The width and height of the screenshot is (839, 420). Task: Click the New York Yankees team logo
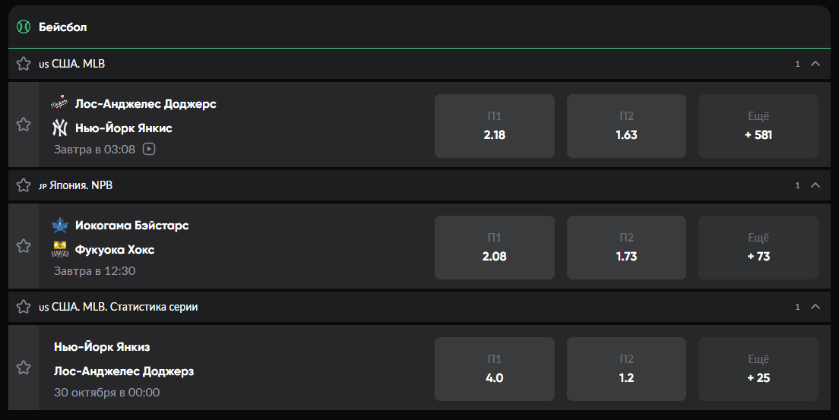tap(59, 128)
